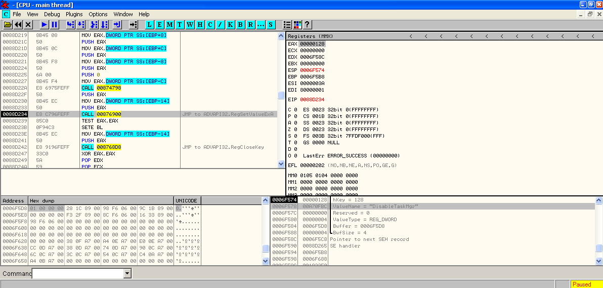Click the Trace over toolbar icon
603x288 pixels.
(104, 25)
